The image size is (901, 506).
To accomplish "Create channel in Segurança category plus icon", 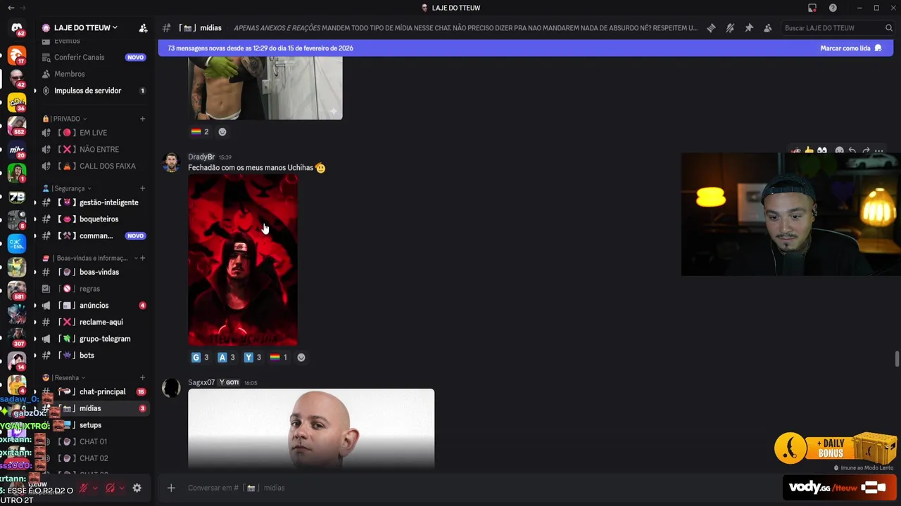I will 142,188.
